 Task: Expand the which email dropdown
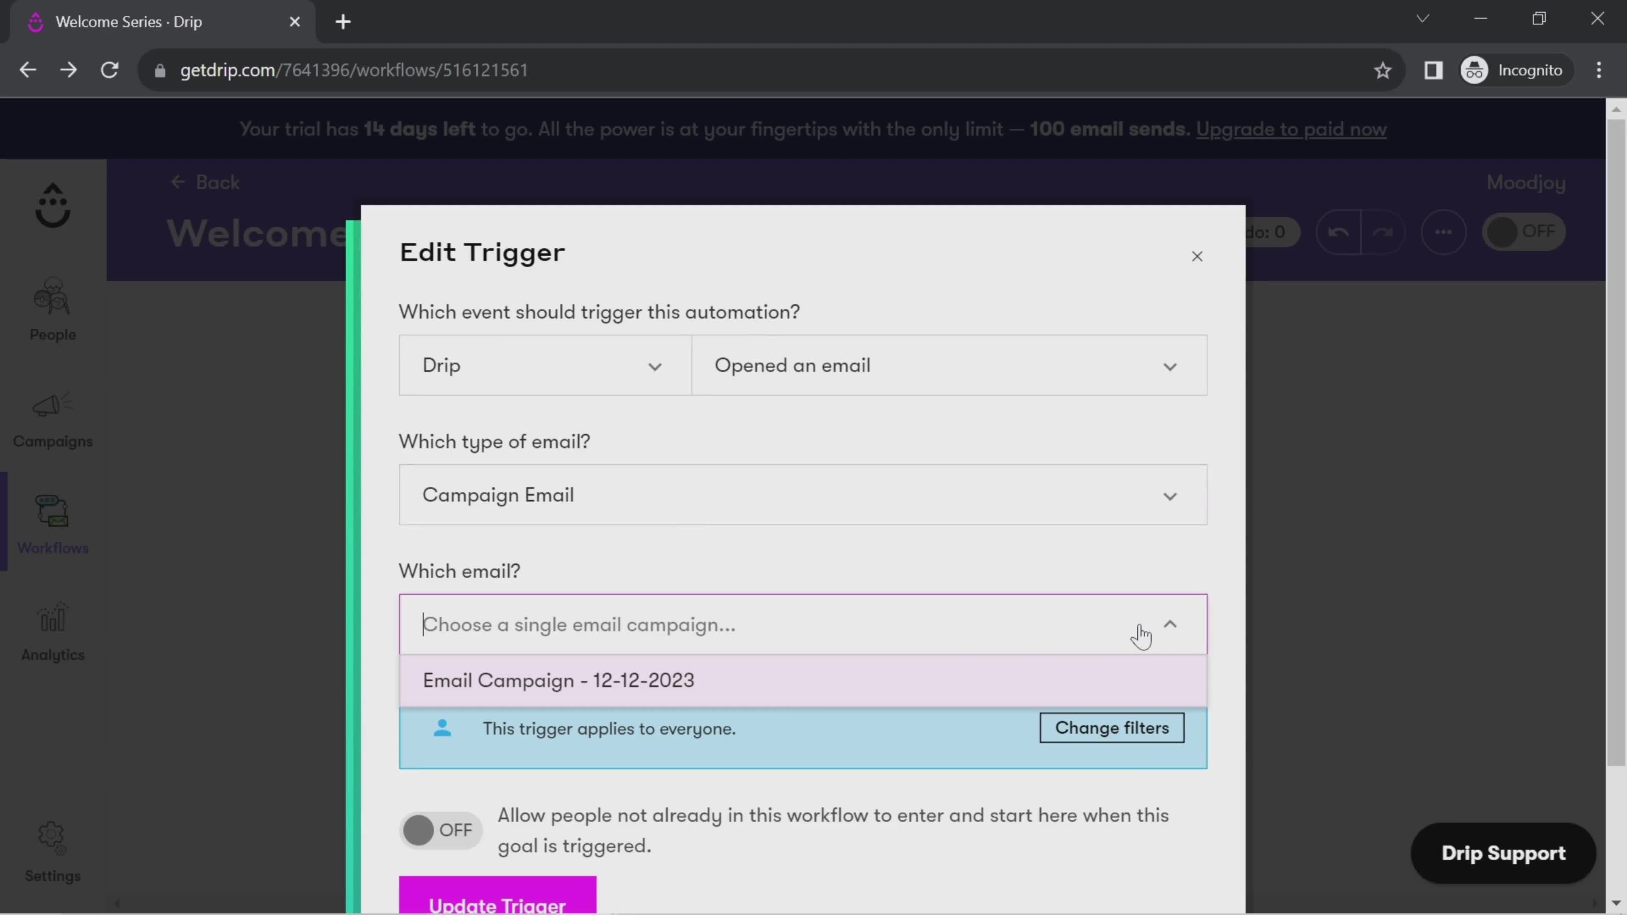pyautogui.click(x=1170, y=624)
